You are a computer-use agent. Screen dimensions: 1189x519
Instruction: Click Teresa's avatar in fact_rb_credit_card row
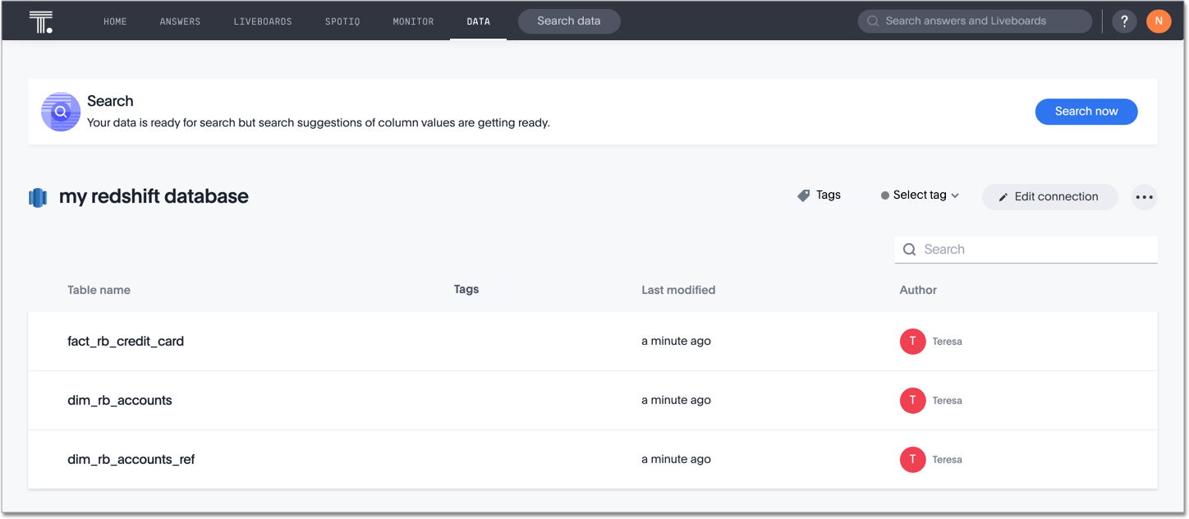pos(912,342)
